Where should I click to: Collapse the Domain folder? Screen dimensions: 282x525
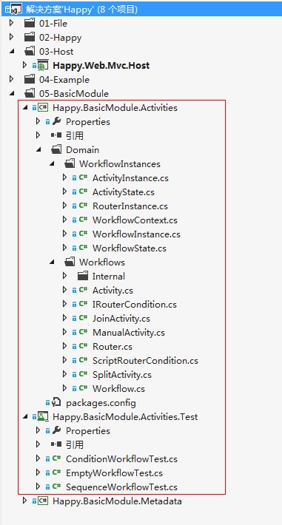tap(39, 150)
